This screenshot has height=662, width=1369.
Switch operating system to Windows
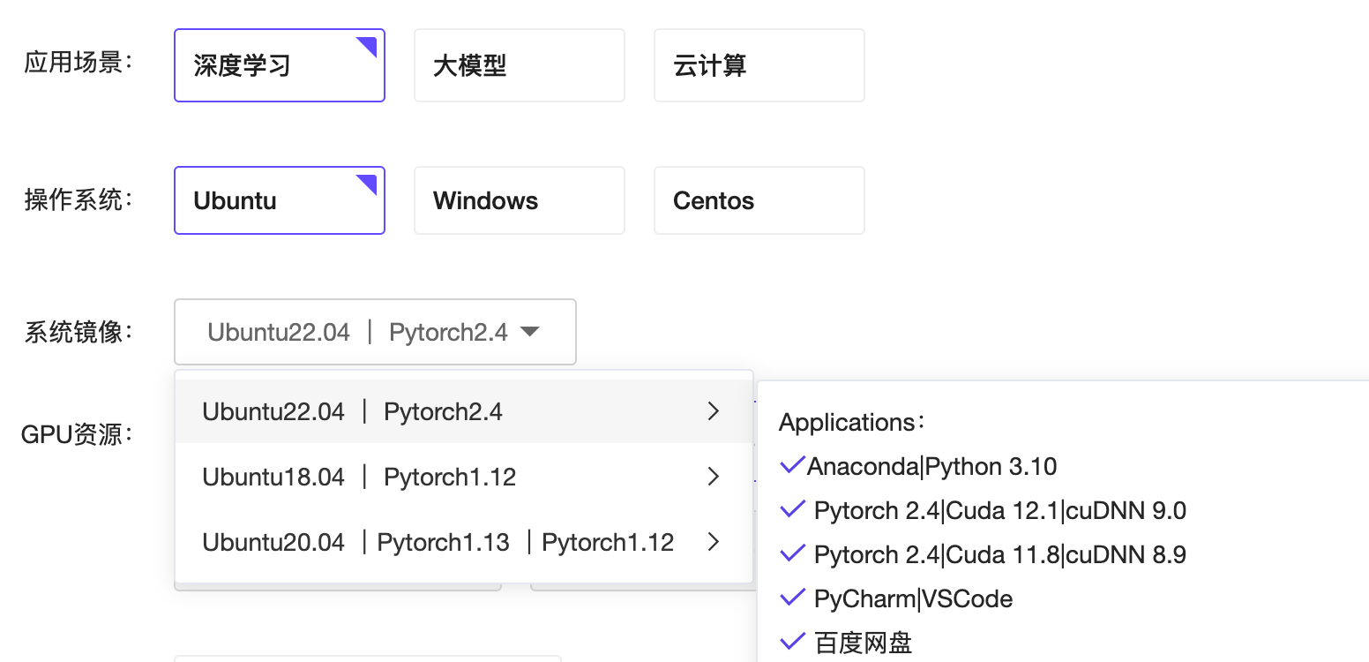[519, 200]
